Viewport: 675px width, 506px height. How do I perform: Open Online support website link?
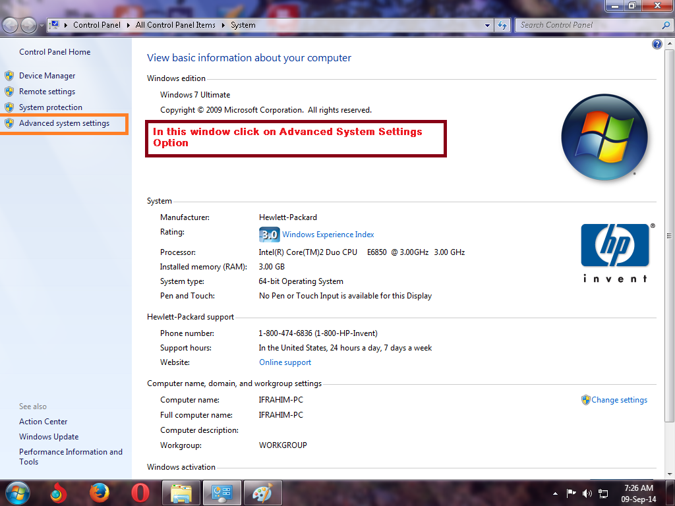(285, 362)
